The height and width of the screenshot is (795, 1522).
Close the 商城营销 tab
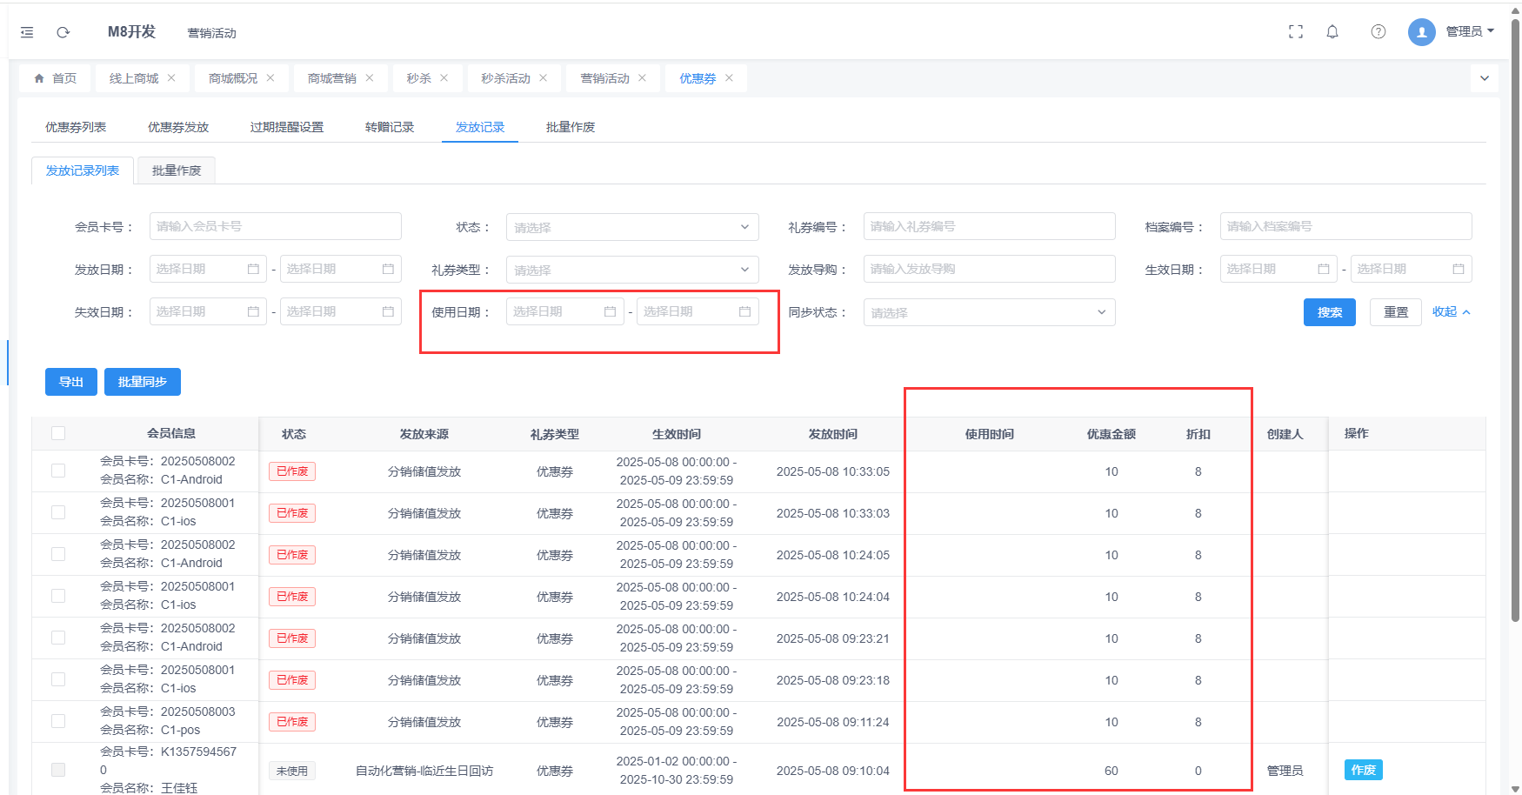370,78
